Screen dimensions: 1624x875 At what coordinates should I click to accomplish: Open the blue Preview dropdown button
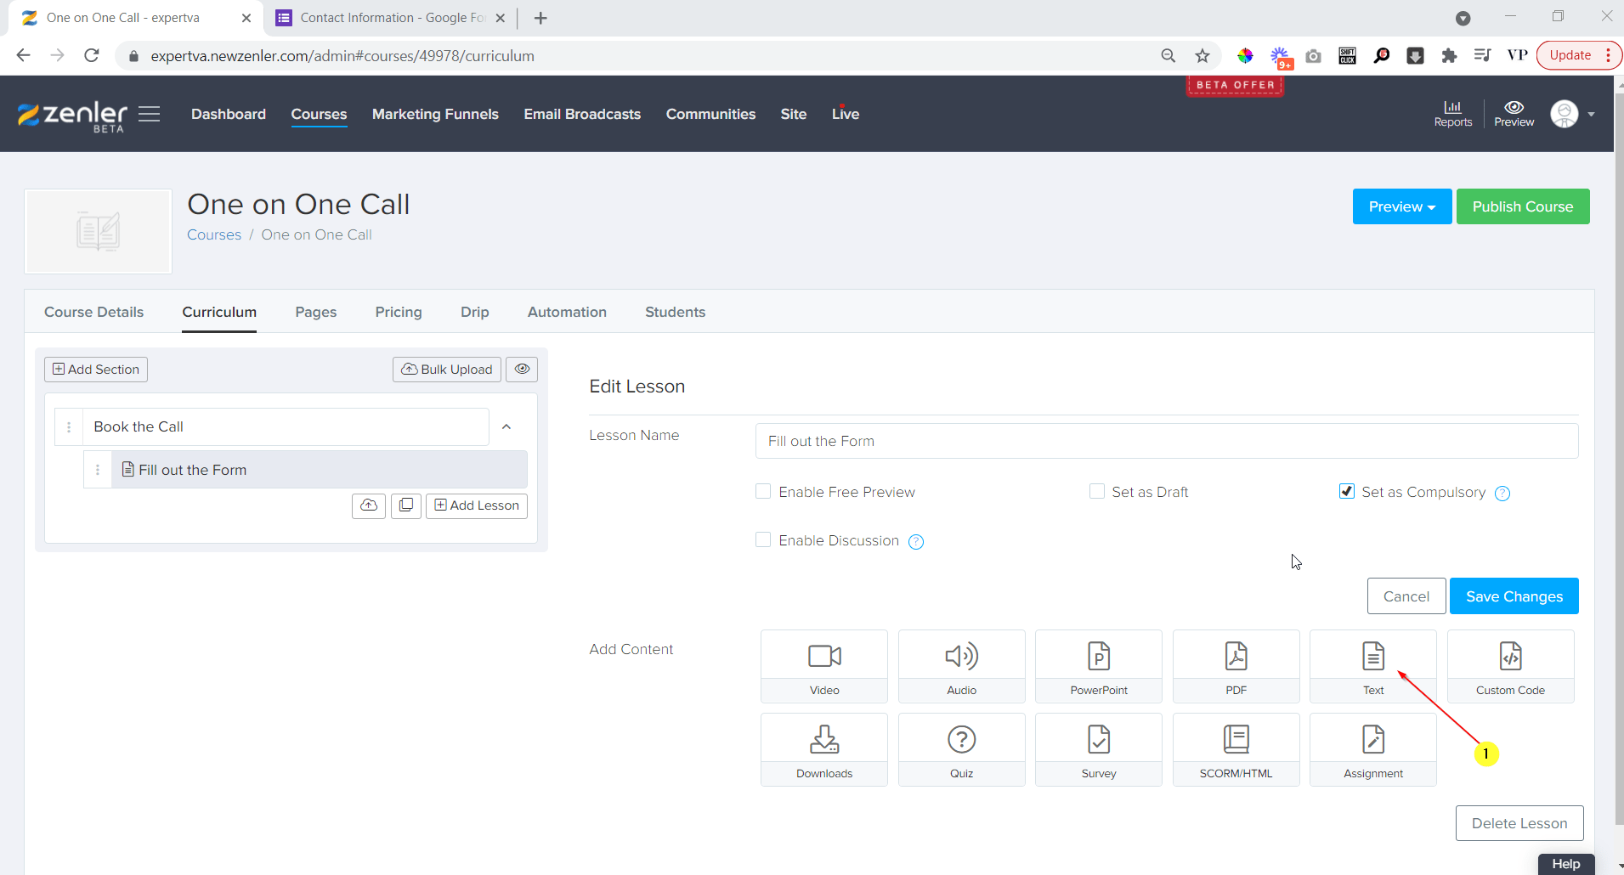tap(1401, 206)
